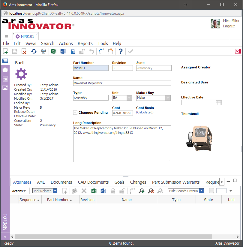
Task: Open the Actions menu in menu bar
Action: click(x=66, y=44)
